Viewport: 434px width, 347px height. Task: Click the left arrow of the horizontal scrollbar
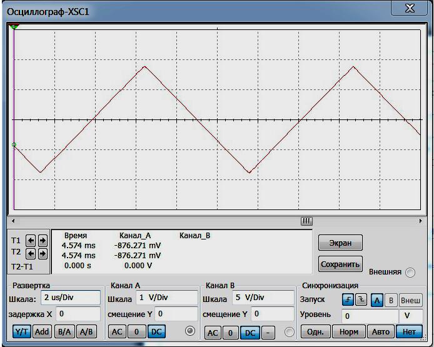(13, 221)
